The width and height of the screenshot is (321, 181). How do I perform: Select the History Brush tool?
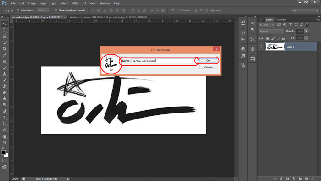click(5, 80)
